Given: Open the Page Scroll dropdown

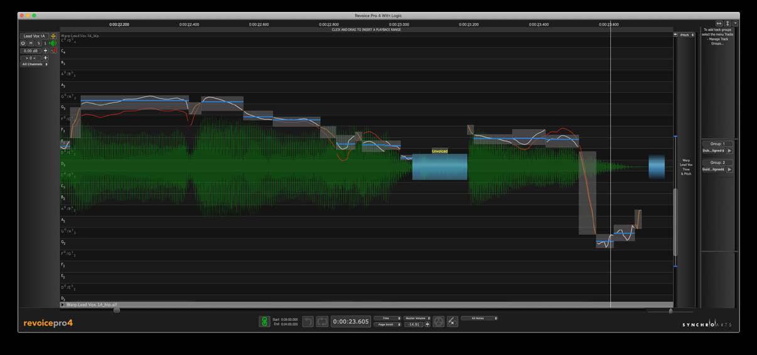Looking at the screenshot, I should point(387,324).
